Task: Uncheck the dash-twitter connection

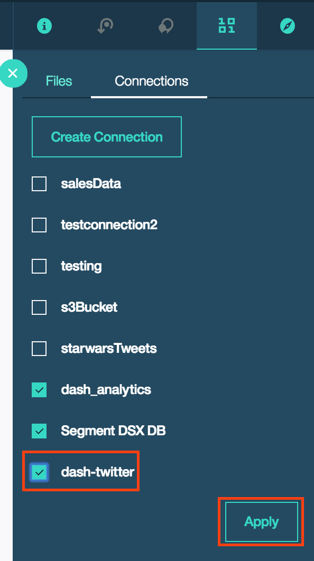Action: coord(39,471)
